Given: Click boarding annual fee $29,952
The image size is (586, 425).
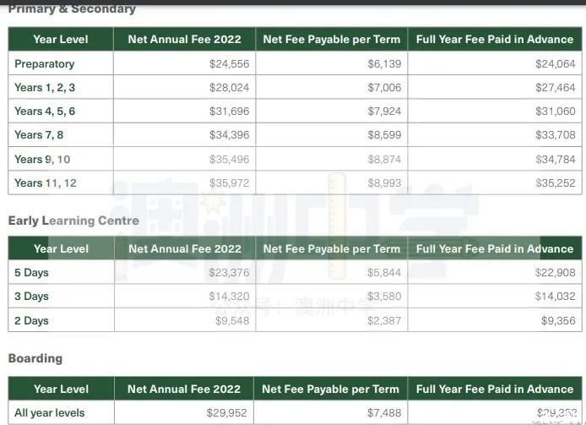Looking at the screenshot, I should coord(227,412).
